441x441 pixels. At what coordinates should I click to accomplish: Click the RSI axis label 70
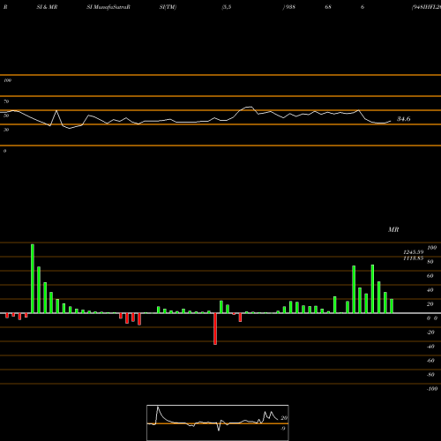(x=6, y=101)
